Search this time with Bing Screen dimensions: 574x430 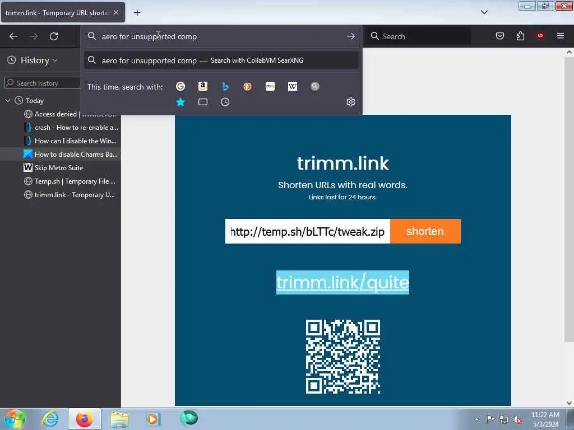(x=225, y=86)
